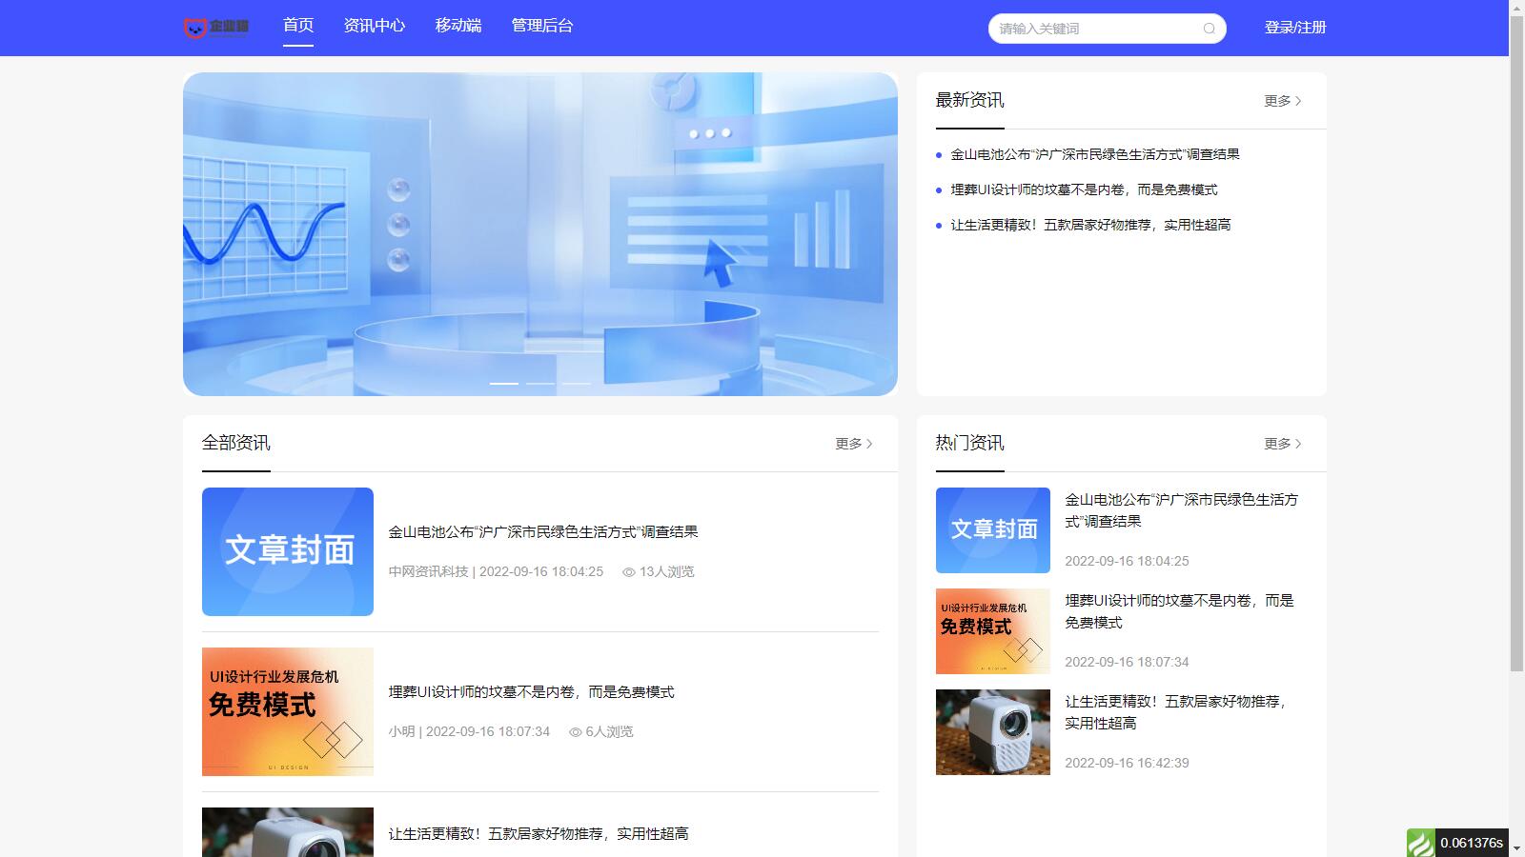The width and height of the screenshot is (1525, 857).
Task: Open 埋葬UI设计师 article in 最新资讯 list
Action: [1084, 189]
